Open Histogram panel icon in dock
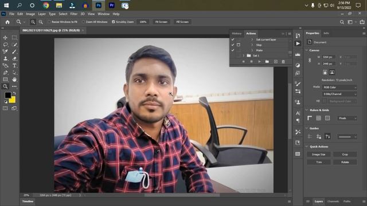Viewport: 367px width, 206px height. (298, 54)
